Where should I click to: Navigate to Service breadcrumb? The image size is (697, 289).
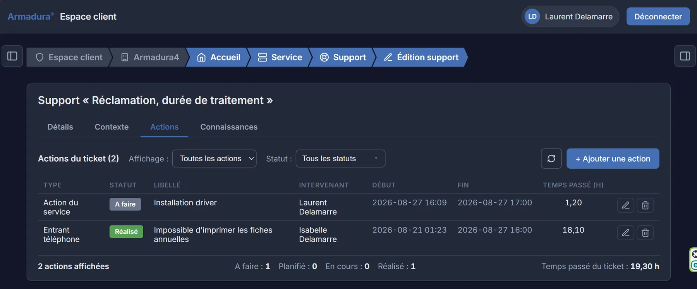click(x=280, y=57)
